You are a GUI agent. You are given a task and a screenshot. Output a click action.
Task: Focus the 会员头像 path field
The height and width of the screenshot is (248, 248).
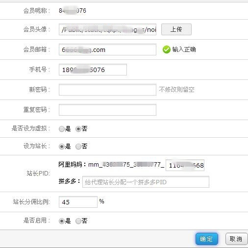point(107,29)
